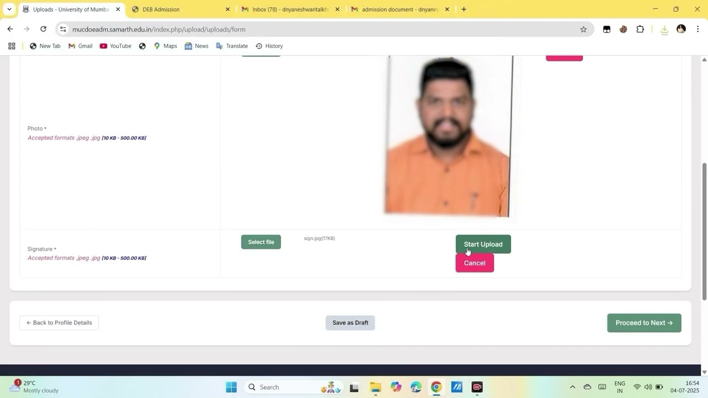Click the globe bookmark icon beside YouTube
Viewport: 708px width, 398px height.
[142, 46]
